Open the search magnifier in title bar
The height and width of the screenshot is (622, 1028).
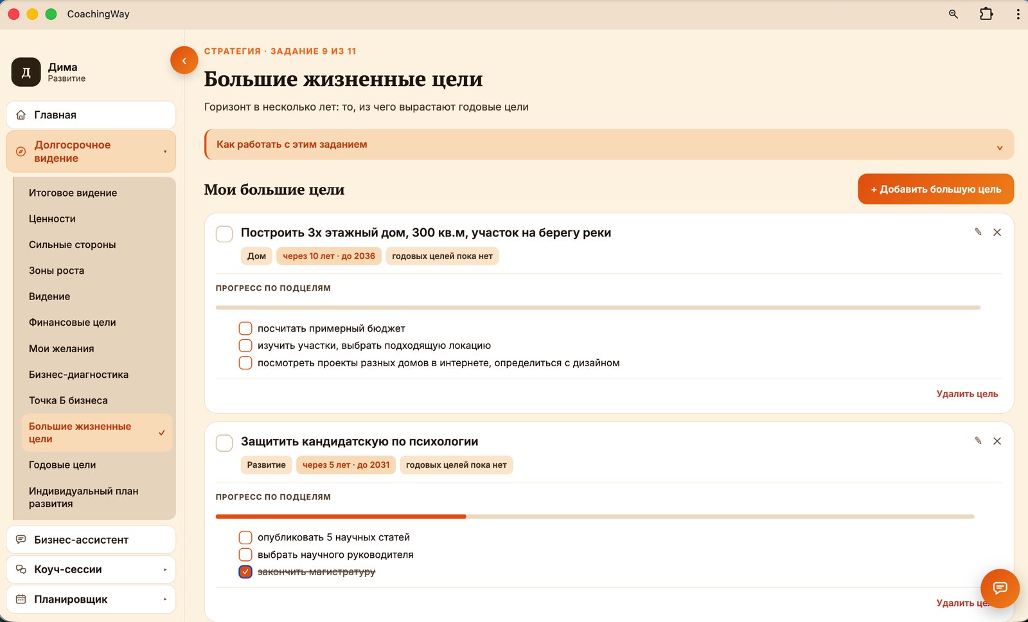coord(953,14)
